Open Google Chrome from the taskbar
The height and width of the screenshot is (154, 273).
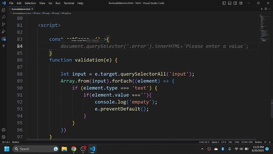tap(74, 149)
